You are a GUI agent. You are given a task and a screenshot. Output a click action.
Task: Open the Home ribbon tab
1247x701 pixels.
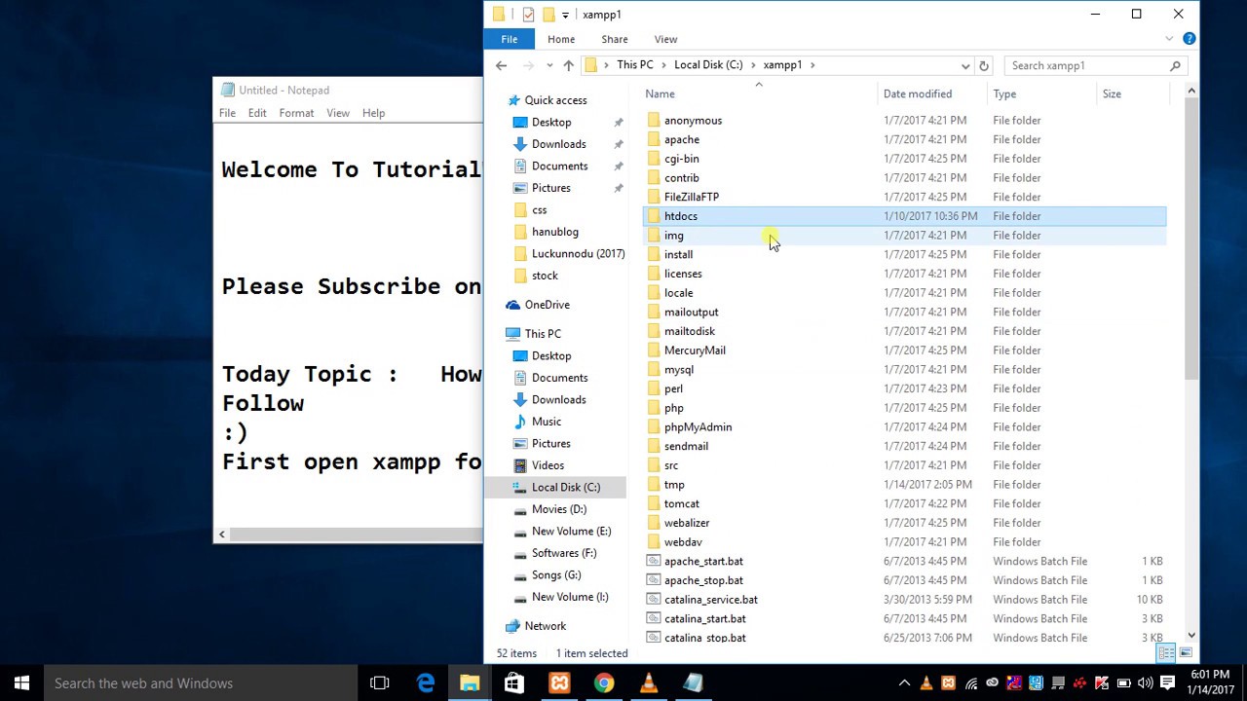pyautogui.click(x=561, y=39)
